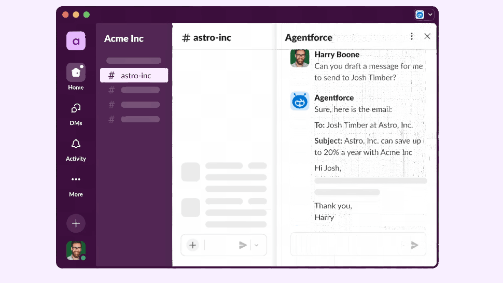Click the attach plus button in channel composer

(x=193, y=245)
